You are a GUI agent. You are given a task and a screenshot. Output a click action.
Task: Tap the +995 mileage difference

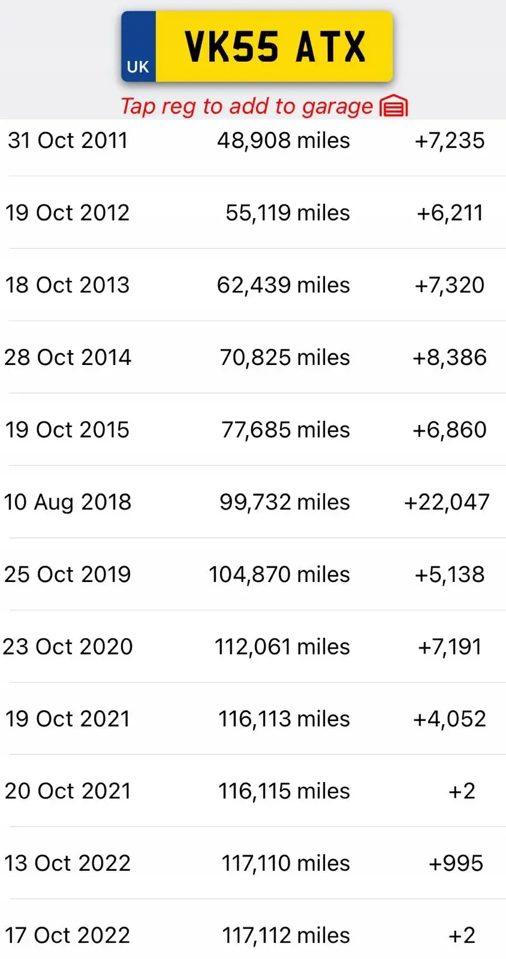click(456, 864)
